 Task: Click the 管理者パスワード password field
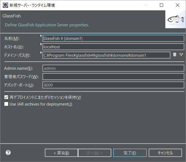click(113, 77)
